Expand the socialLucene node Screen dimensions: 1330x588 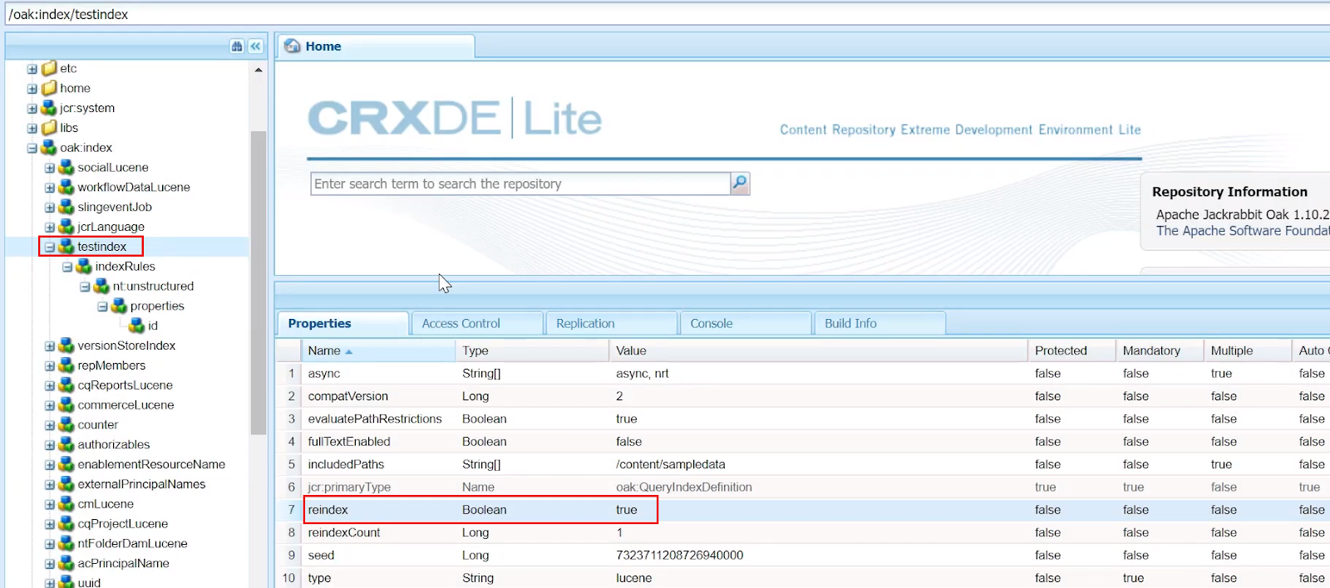tap(49, 169)
